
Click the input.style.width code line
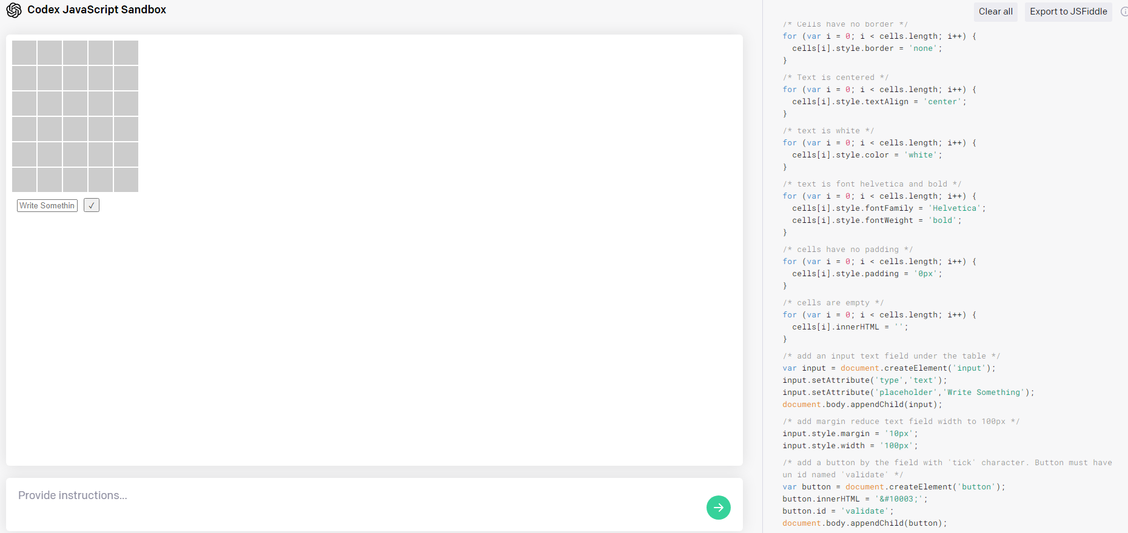click(850, 446)
